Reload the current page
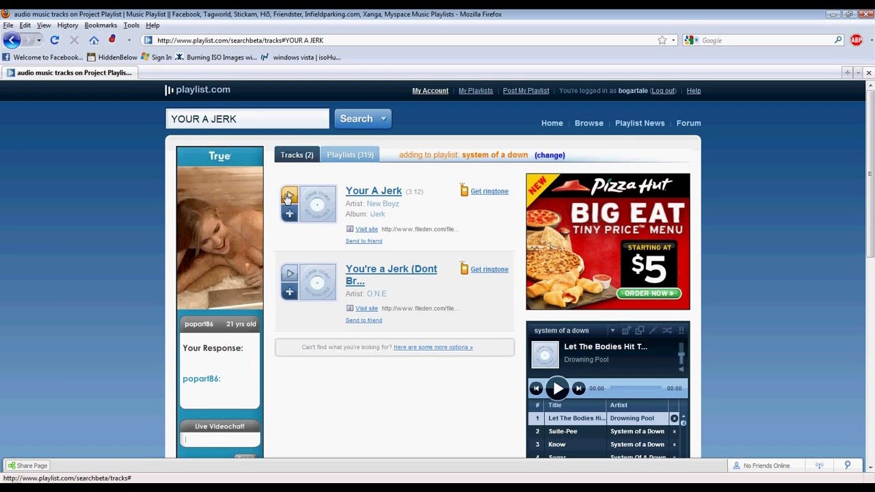875x492 pixels. click(55, 40)
